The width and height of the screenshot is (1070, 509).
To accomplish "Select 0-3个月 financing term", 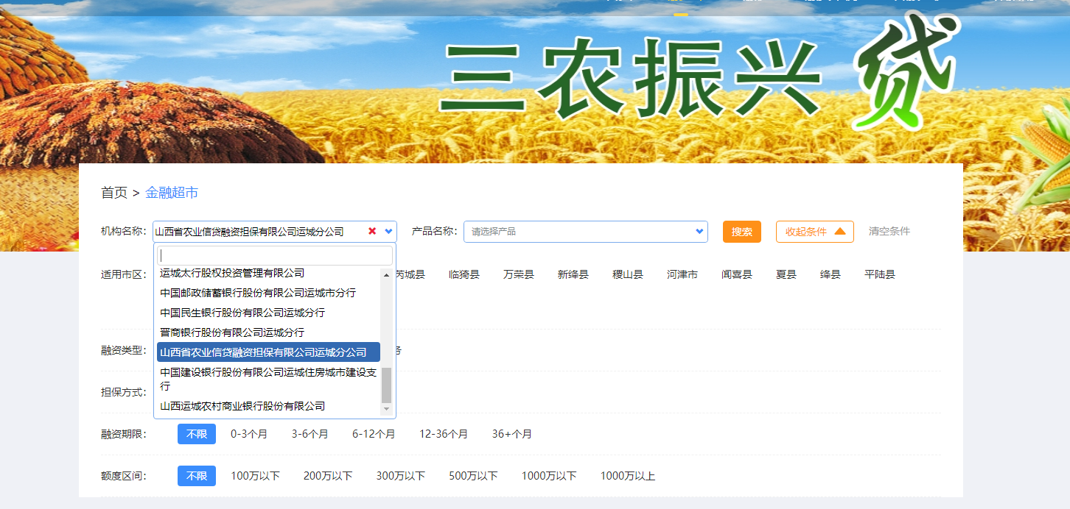I will (248, 433).
